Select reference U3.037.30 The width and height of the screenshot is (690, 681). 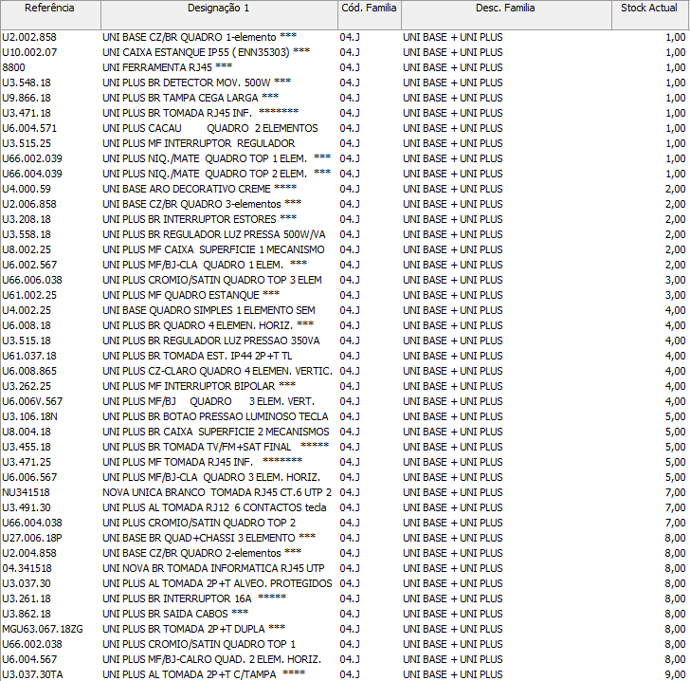click(27, 584)
